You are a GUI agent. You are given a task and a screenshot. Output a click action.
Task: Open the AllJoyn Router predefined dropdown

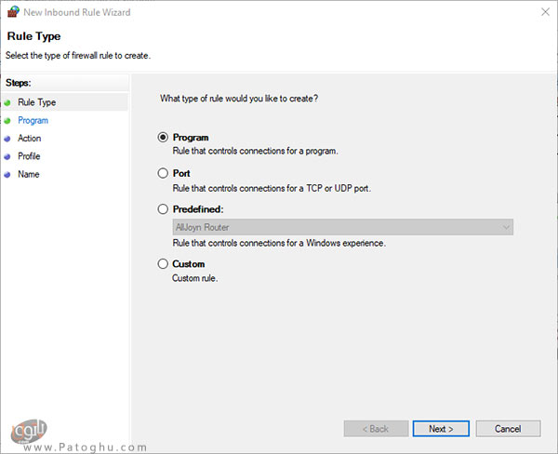pyautogui.click(x=342, y=227)
